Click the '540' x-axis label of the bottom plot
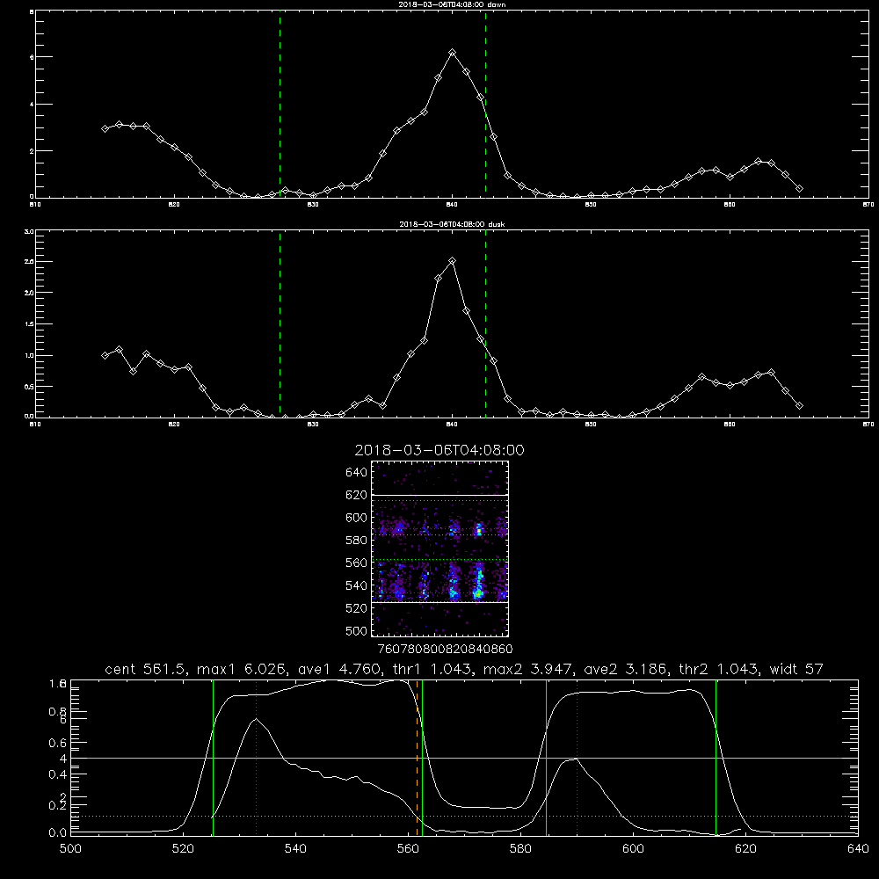879x879 pixels. pos(295,849)
